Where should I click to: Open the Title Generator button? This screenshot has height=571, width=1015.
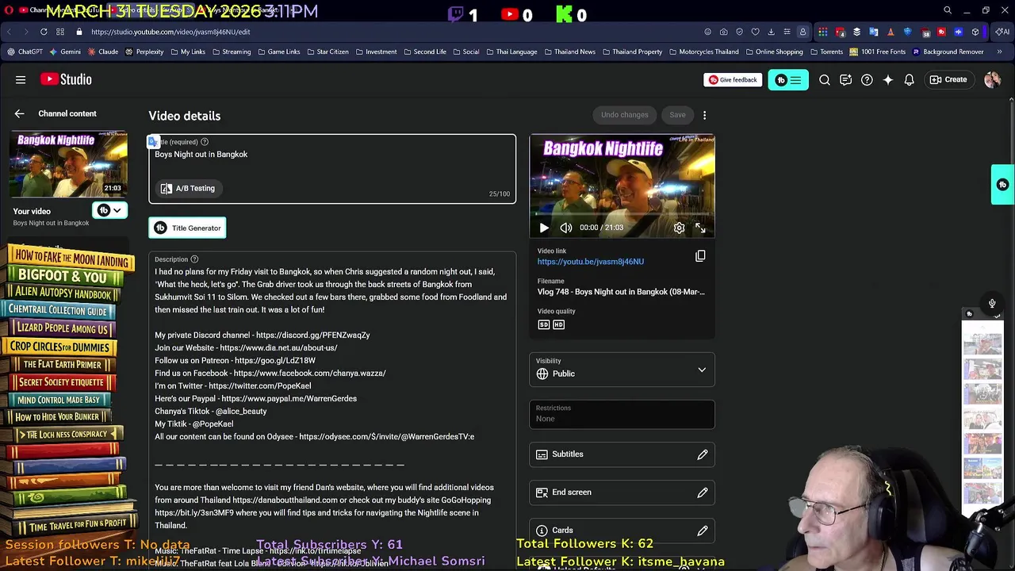188,228
